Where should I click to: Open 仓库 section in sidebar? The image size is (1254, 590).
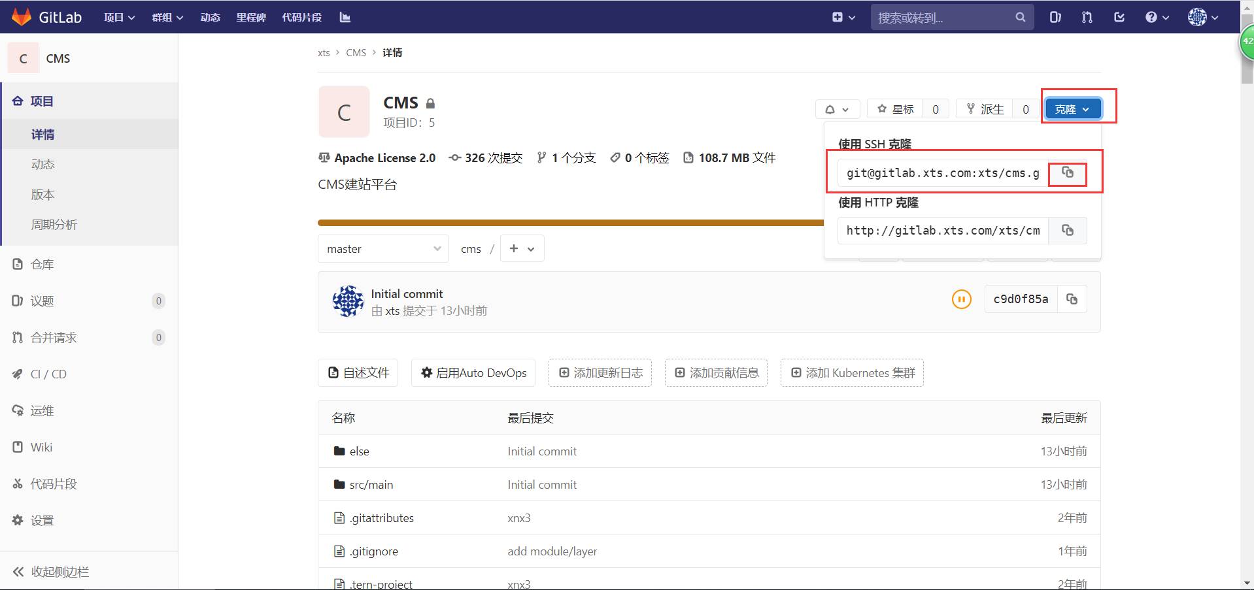click(89, 264)
